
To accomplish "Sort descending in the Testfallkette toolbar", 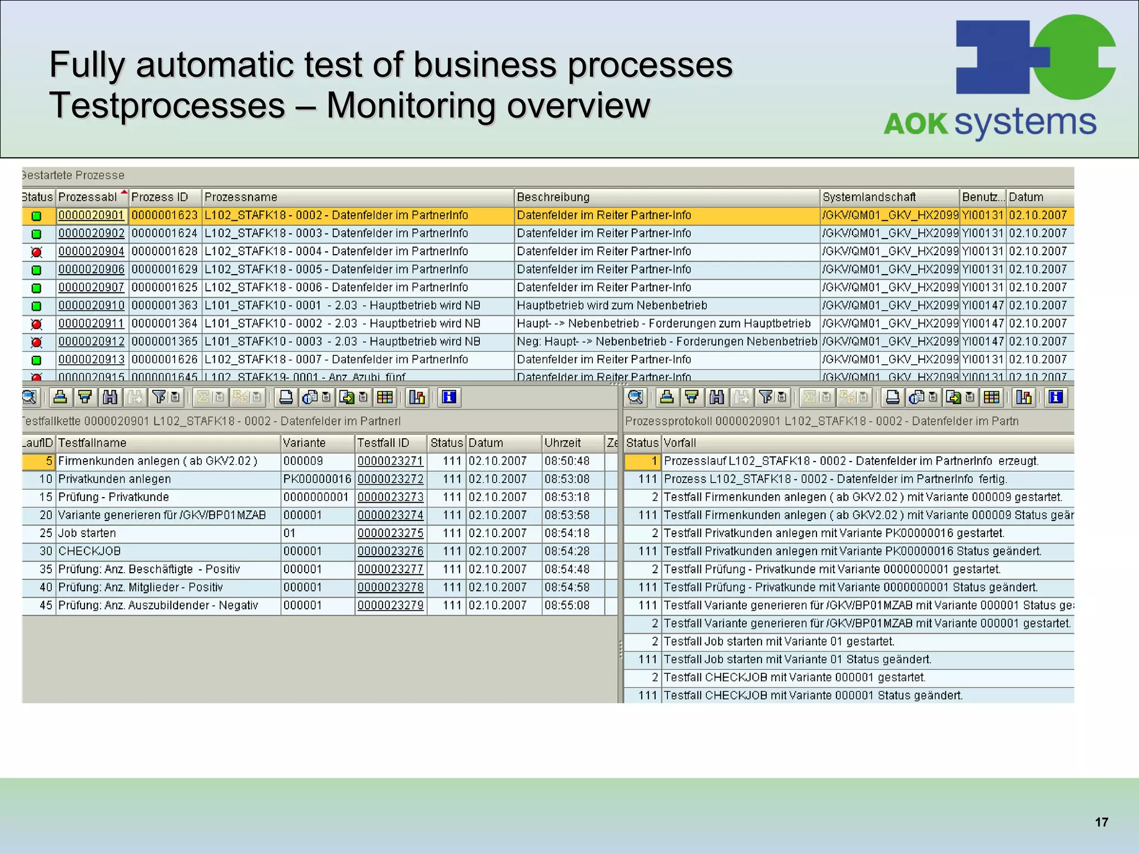I will 85,397.
